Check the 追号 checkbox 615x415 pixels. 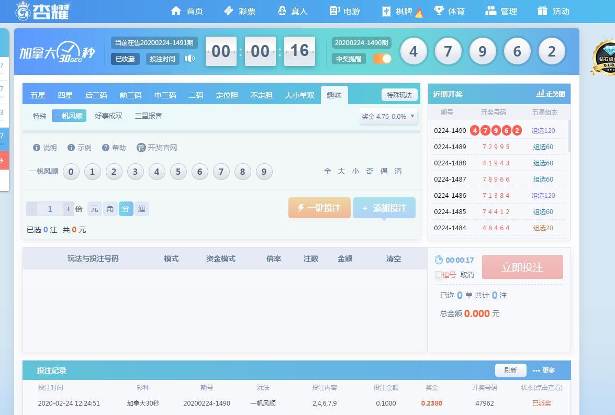click(x=438, y=275)
